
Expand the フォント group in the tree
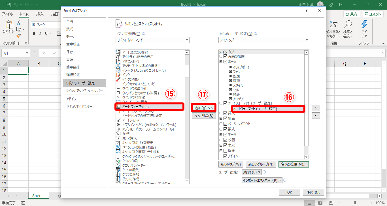click(231, 72)
